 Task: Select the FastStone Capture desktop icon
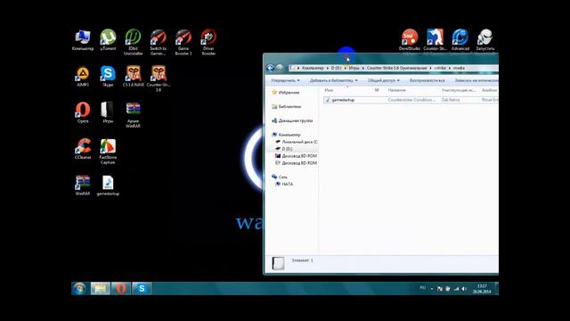[108, 152]
